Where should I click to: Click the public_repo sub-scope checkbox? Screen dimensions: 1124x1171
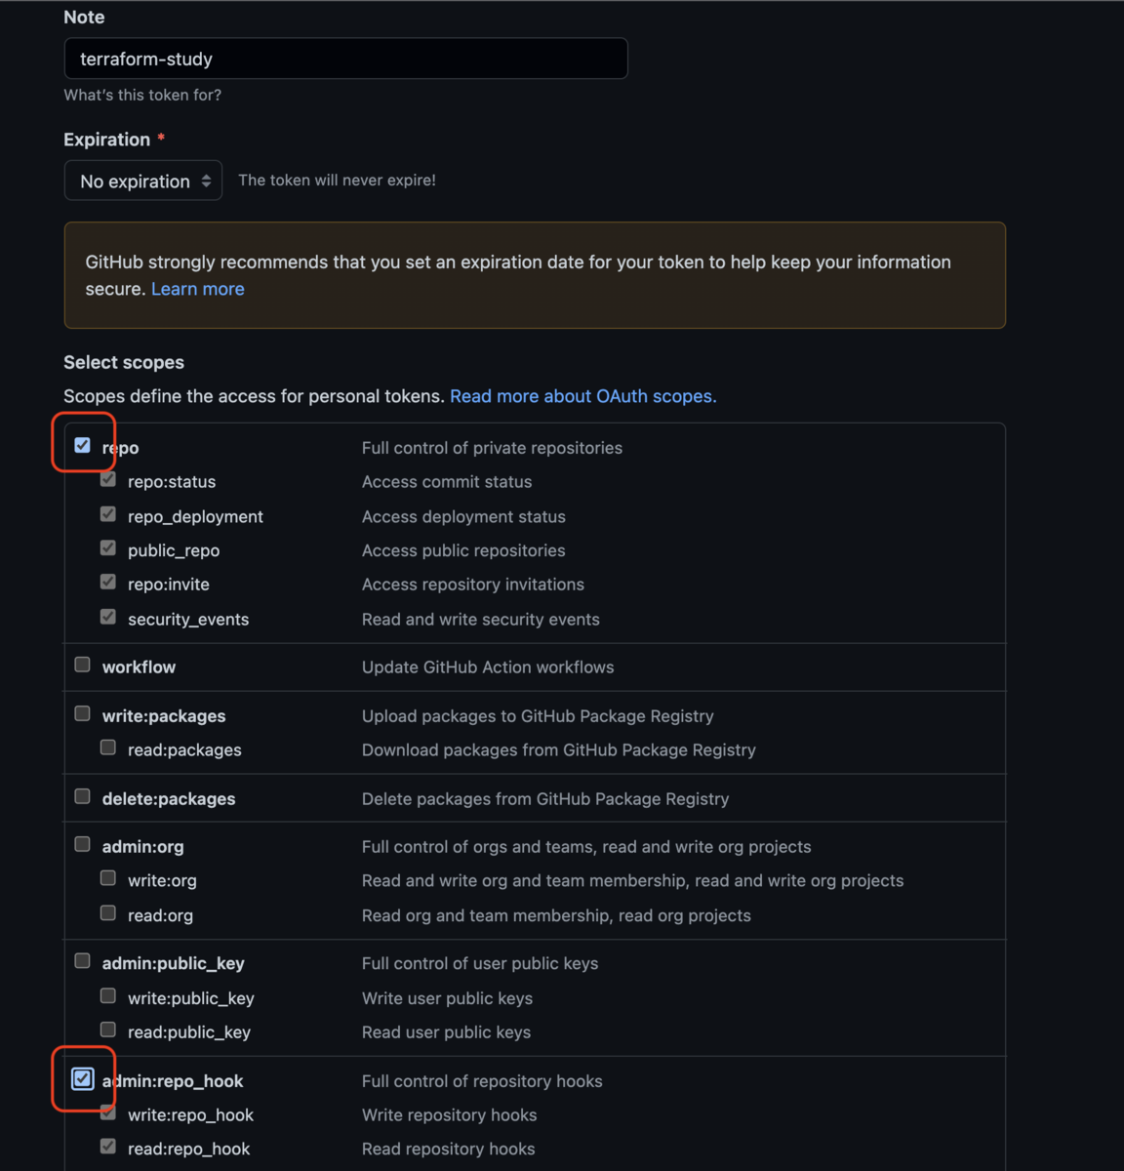click(108, 548)
